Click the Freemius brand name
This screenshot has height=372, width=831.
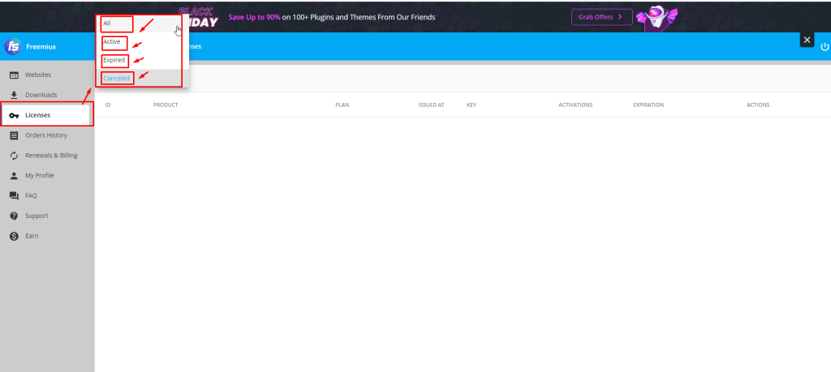[41, 47]
